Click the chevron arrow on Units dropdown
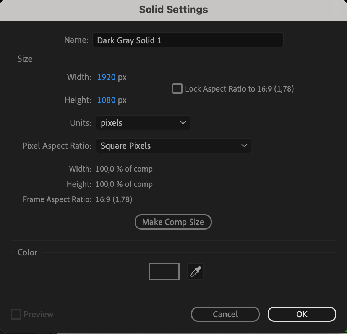Screen dimensions: 347x334 point(182,123)
